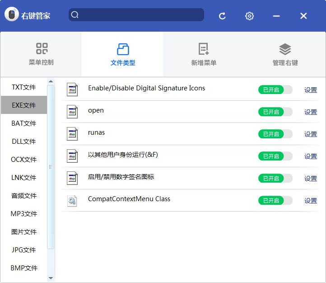Choose BAT文件 in the sidebar
Screen dimensions: 326x283
click(x=24, y=123)
